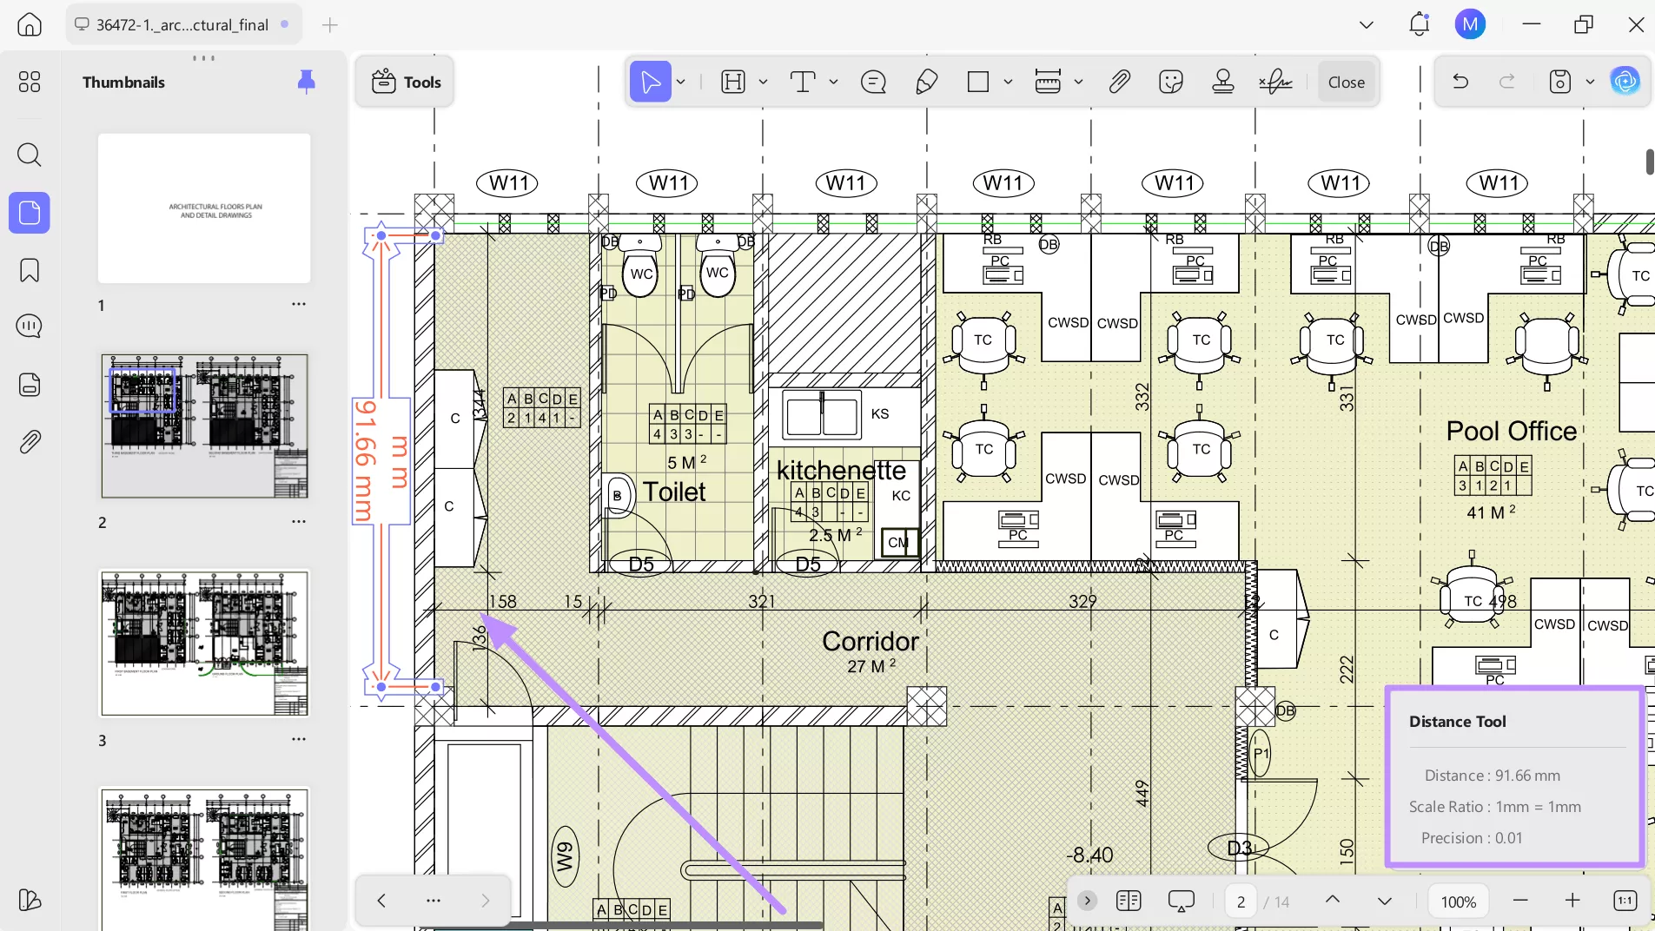Select the pencil drawing tool
The height and width of the screenshot is (931, 1655).
tap(927, 82)
